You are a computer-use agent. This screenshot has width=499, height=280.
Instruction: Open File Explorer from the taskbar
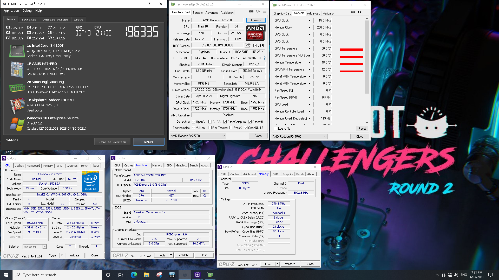(x=146, y=275)
